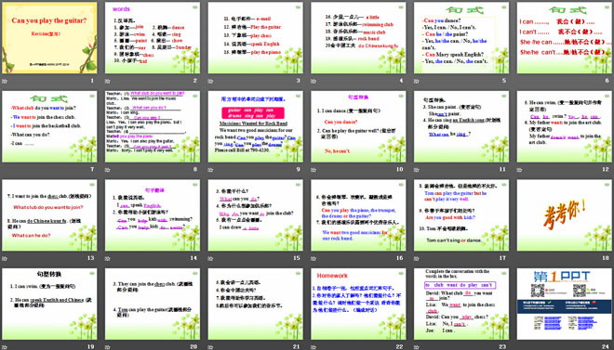Image resolution: width=614 pixels, height=350 pixels.
Task: Select slide 18 with orange Chinese text
Action: [565, 215]
